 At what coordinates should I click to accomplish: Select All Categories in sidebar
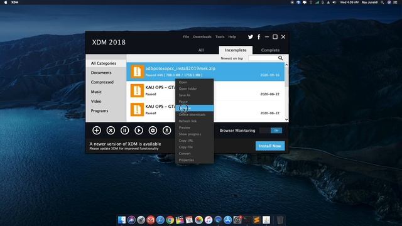click(x=106, y=63)
